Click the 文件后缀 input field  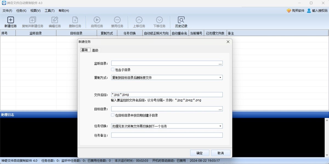tap(167, 95)
